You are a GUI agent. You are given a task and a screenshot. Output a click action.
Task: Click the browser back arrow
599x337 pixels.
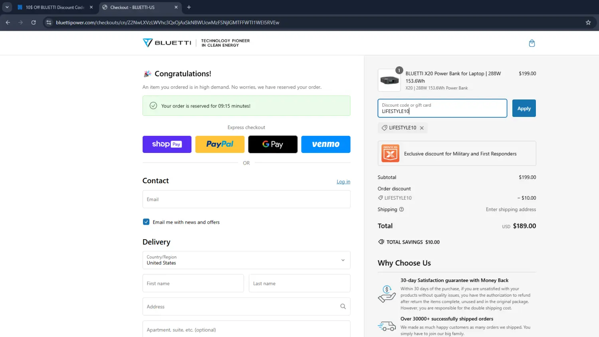(x=8, y=22)
